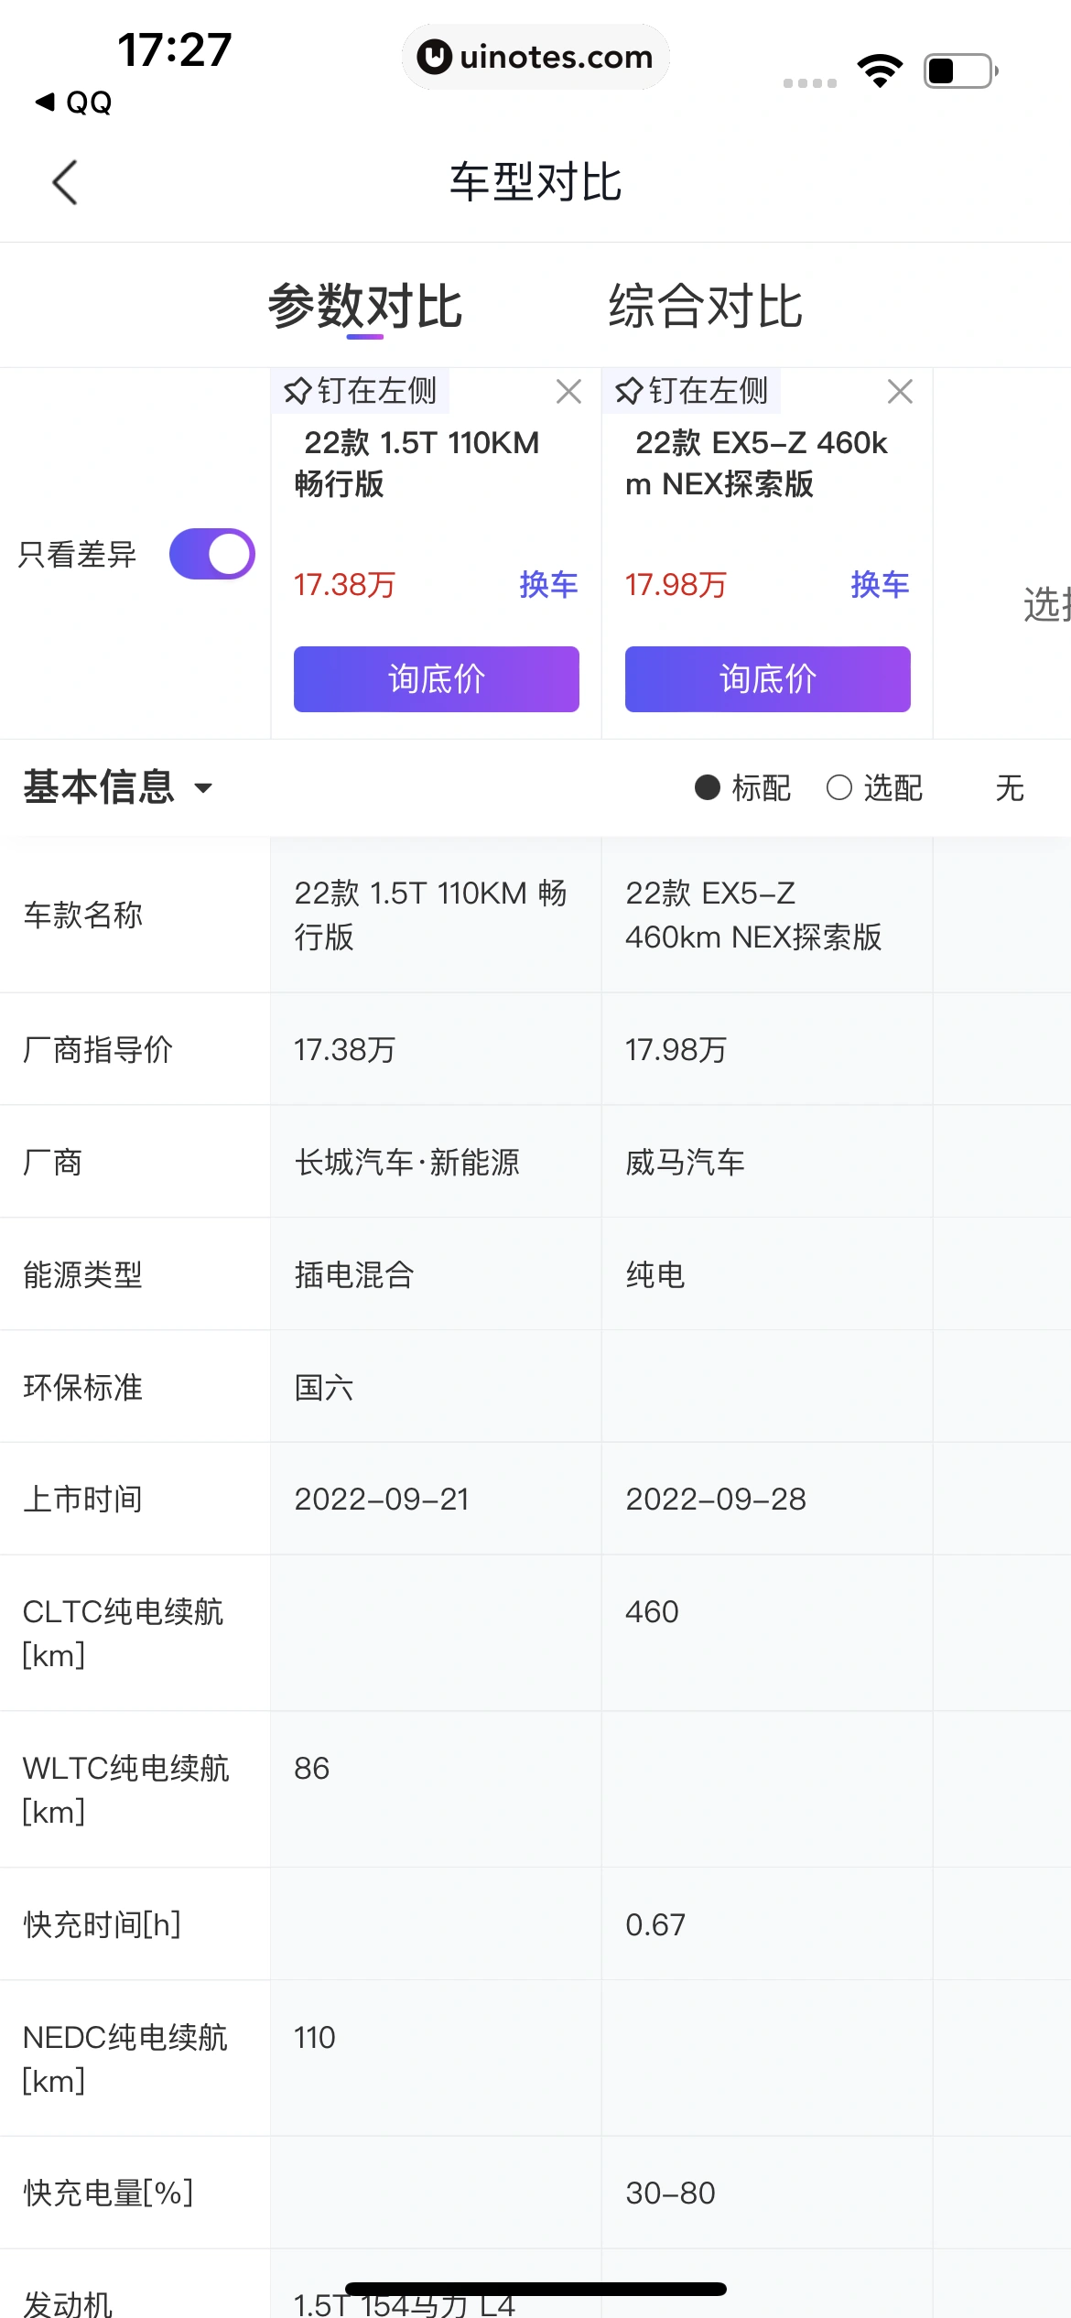Viewport: 1071px width, 2318px height.
Task: Select NEDC range value 110
Action: (x=315, y=2037)
